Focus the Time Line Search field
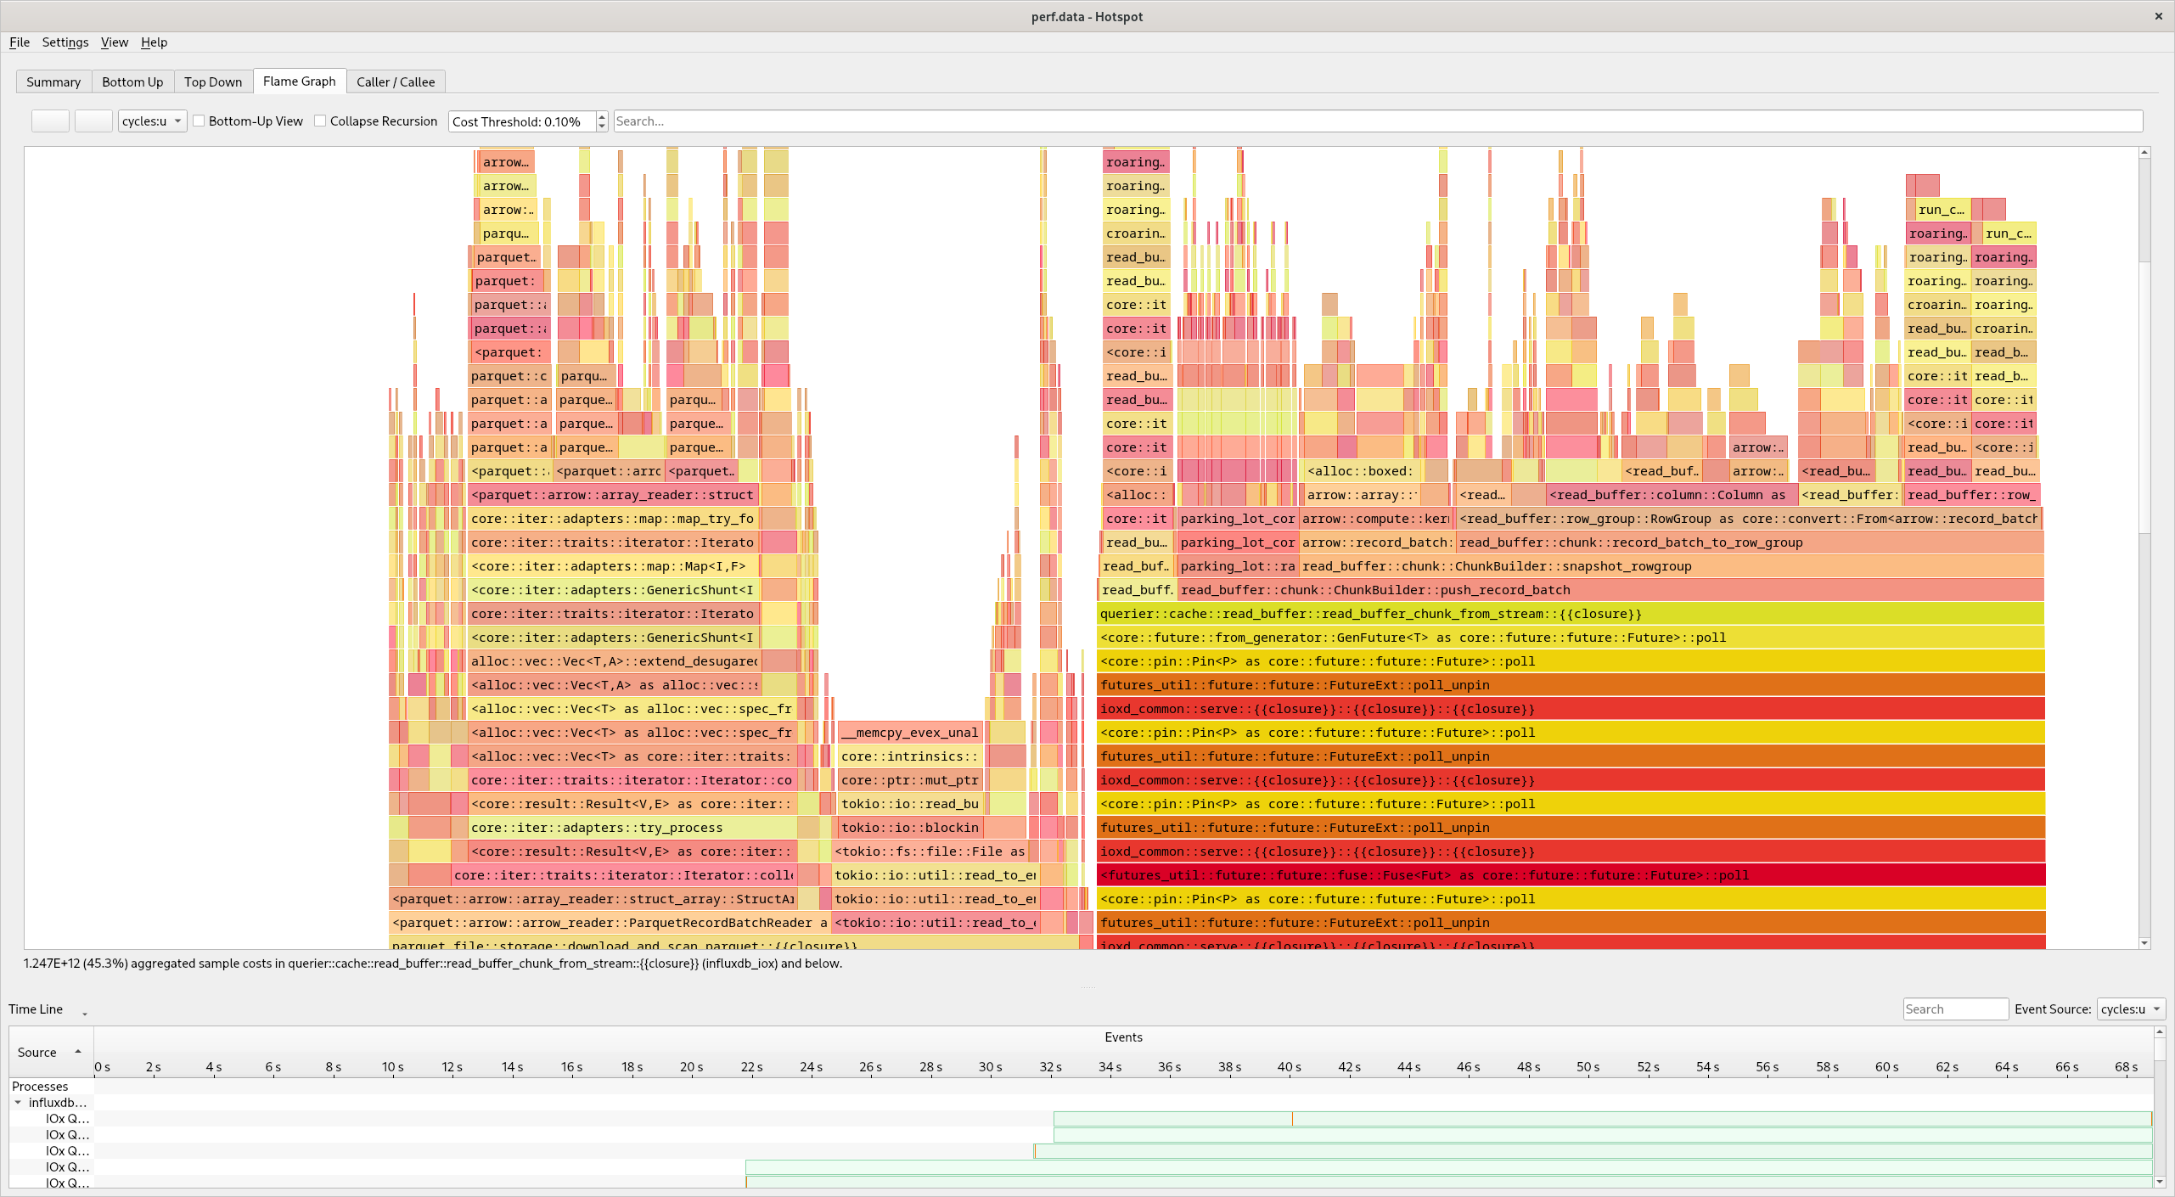Screen dimensions: 2175x1197 coord(1955,1009)
